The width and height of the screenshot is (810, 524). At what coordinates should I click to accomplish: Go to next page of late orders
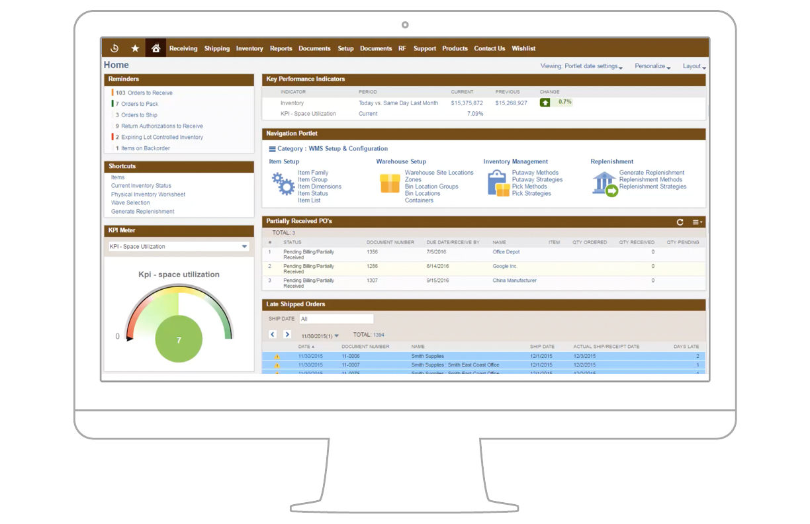pyautogui.click(x=287, y=335)
